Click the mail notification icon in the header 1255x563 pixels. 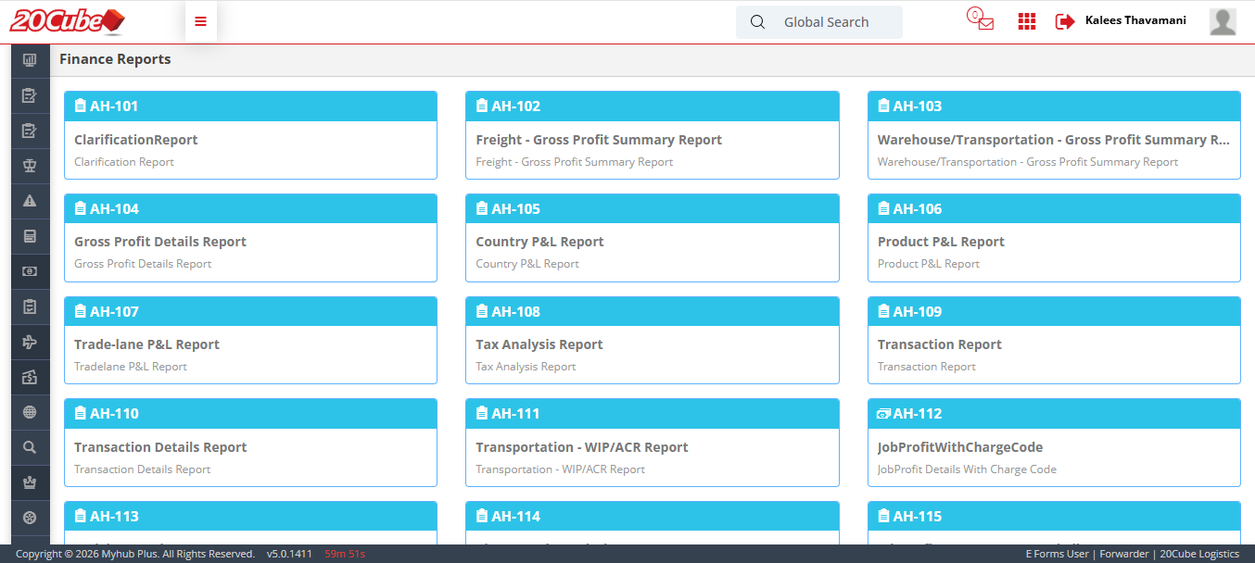980,19
